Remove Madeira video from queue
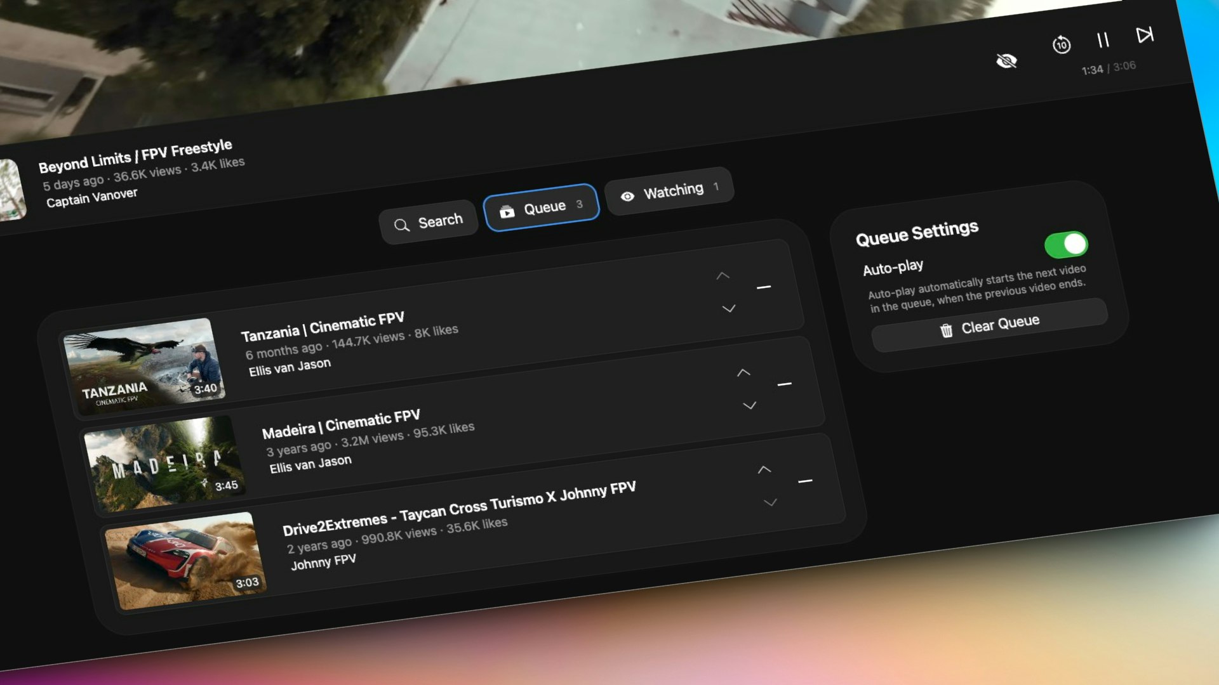 click(x=785, y=384)
